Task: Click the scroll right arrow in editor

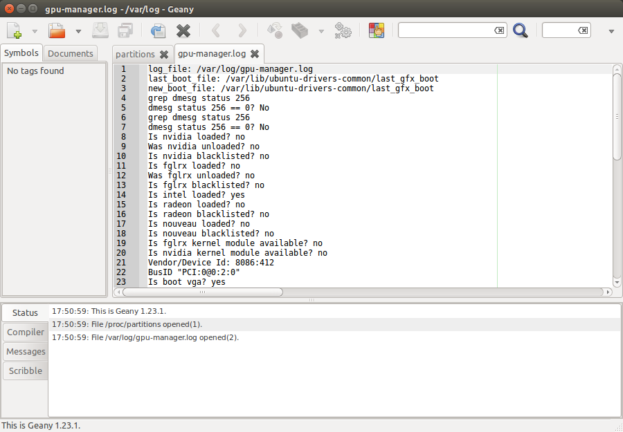Action: pyautogui.click(x=608, y=292)
